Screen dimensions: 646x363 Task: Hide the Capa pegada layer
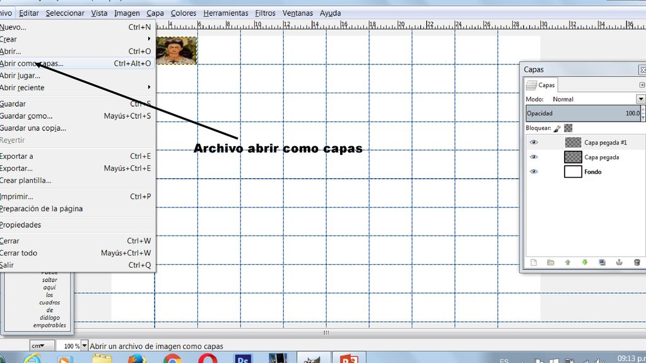pos(534,157)
